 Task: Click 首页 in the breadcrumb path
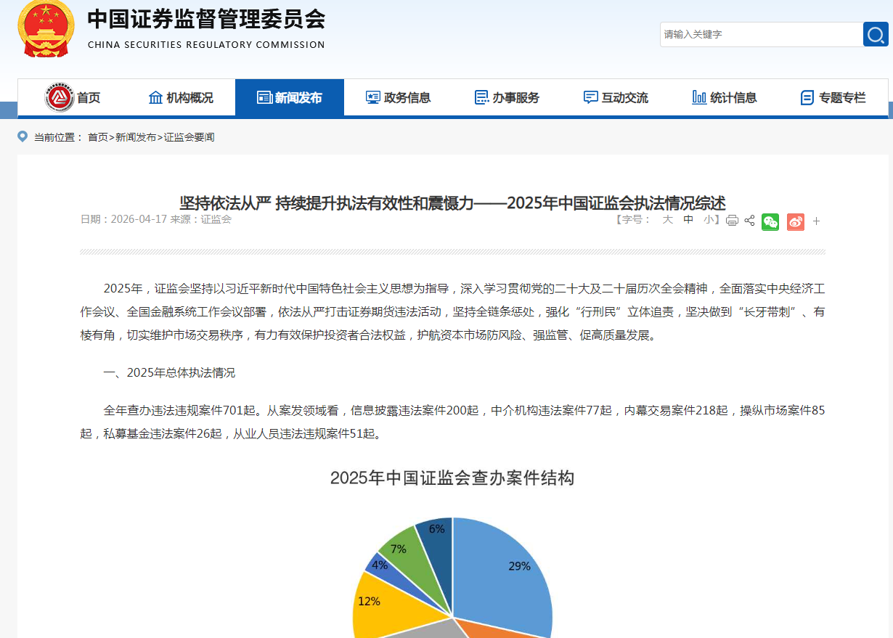97,137
